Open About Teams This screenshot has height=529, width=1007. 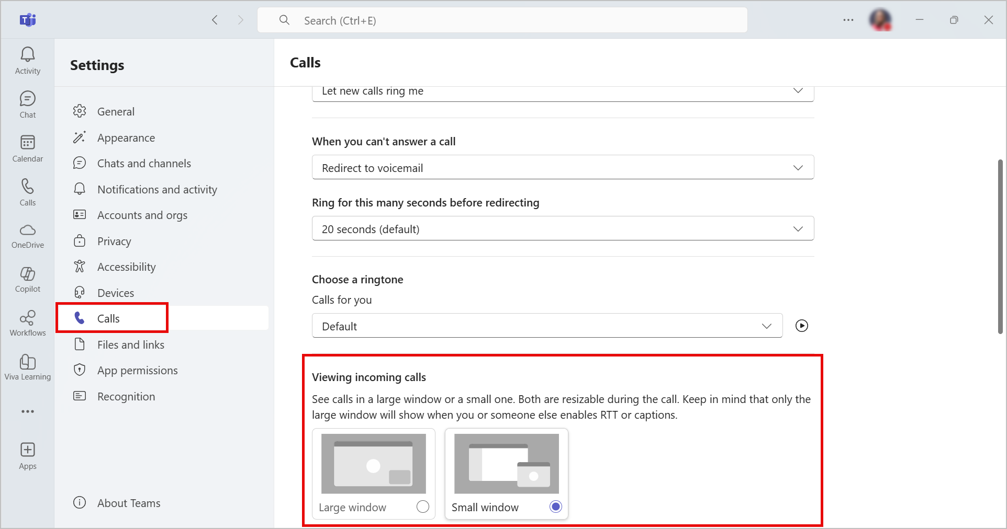pyautogui.click(x=129, y=503)
